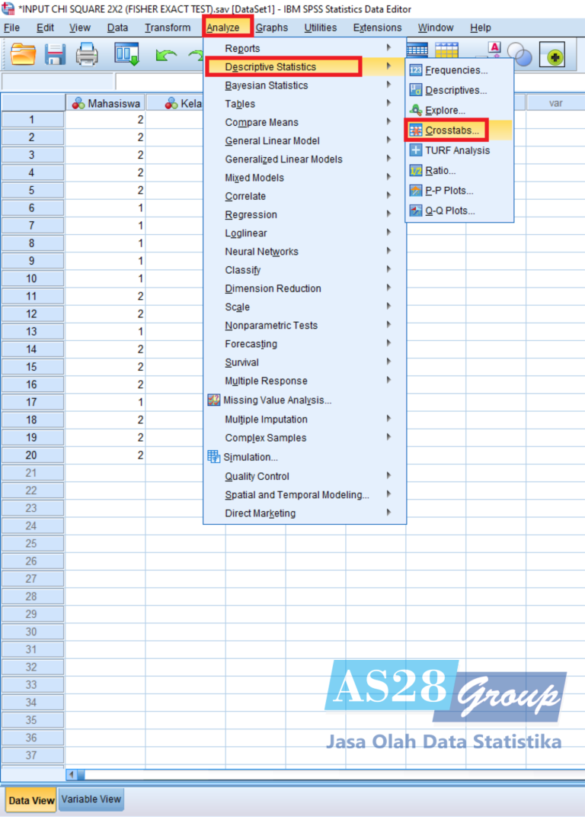Image resolution: width=585 pixels, height=817 pixels.
Task: Open Missing Value Analysis dialog
Action: click(x=277, y=400)
